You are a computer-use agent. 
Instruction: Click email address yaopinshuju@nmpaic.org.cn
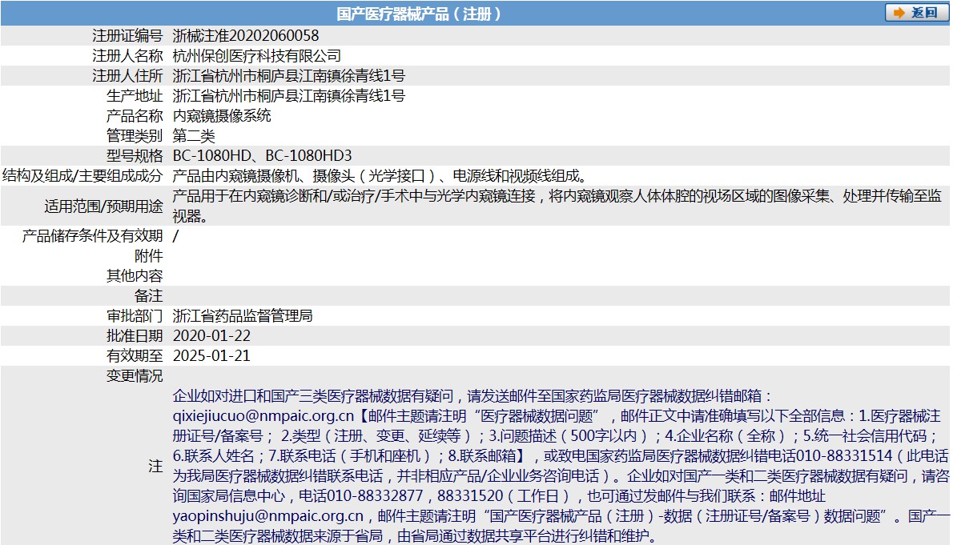pyautogui.click(x=268, y=516)
